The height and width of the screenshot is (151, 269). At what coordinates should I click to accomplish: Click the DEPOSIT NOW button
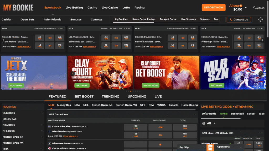(214, 8)
